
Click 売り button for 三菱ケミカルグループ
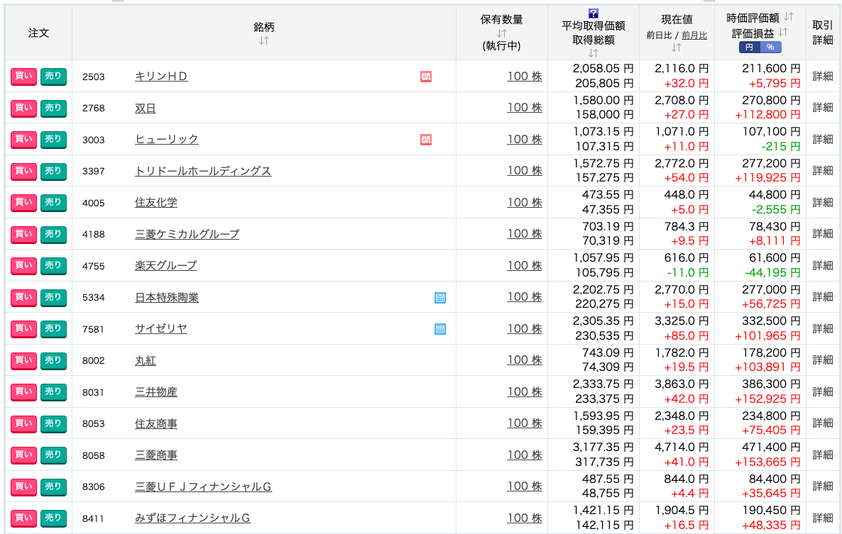click(53, 234)
